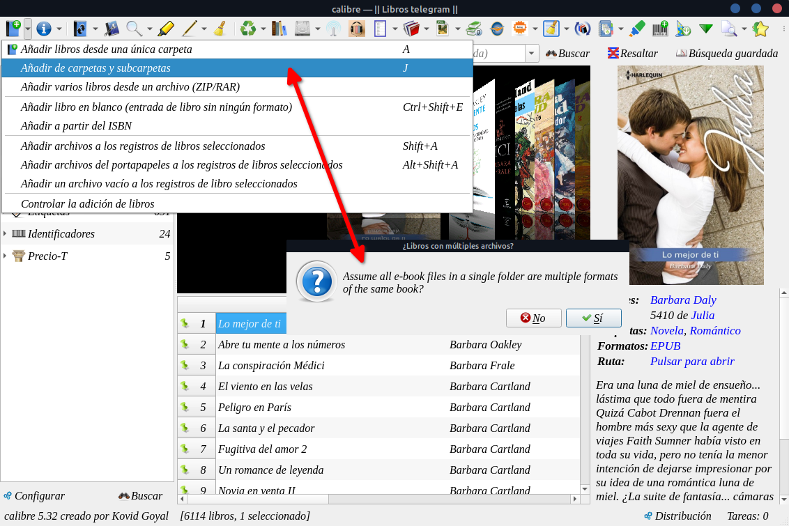Open the library bookshelf icon

[x=279, y=29]
